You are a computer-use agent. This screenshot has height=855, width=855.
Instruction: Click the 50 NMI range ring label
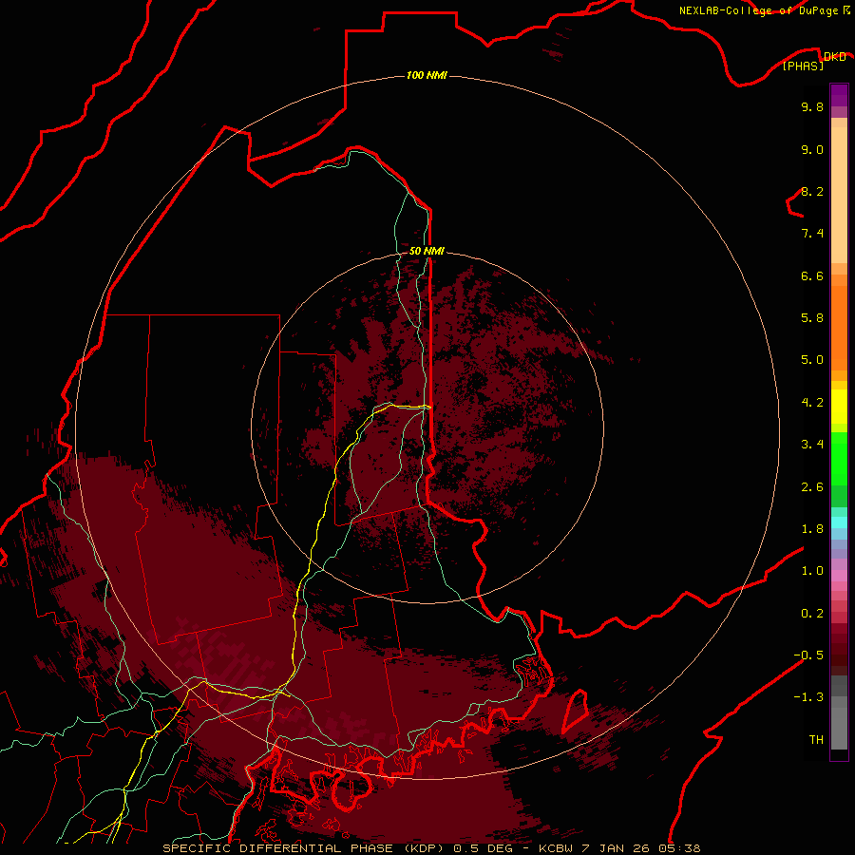[x=427, y=251]
